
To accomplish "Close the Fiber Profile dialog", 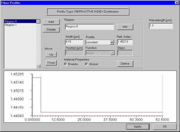I will [177, 3].
